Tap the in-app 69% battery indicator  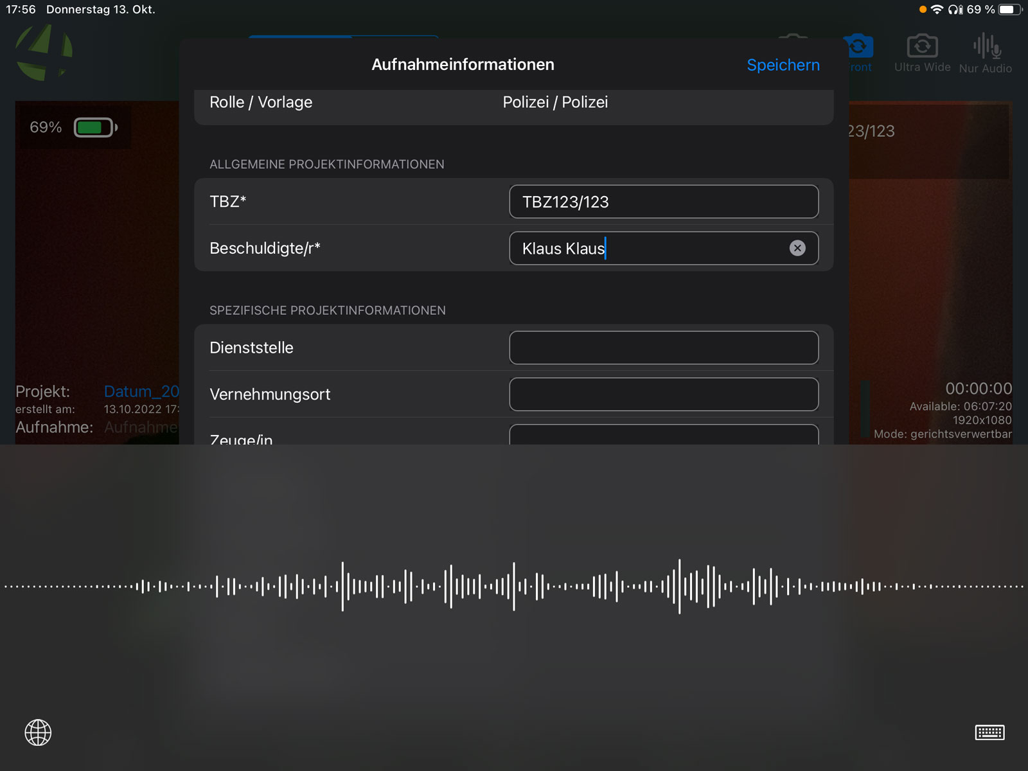pos(72,127)
